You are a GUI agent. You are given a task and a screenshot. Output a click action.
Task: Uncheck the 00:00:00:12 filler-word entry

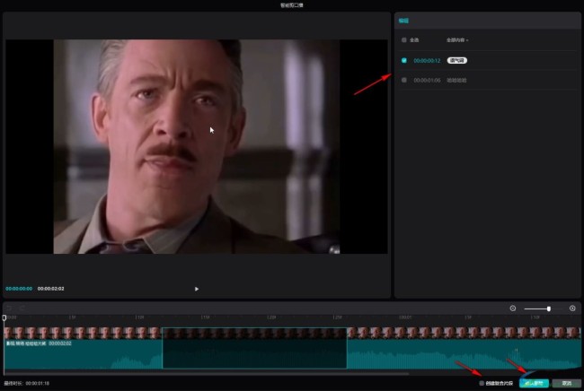coord(404,60)
